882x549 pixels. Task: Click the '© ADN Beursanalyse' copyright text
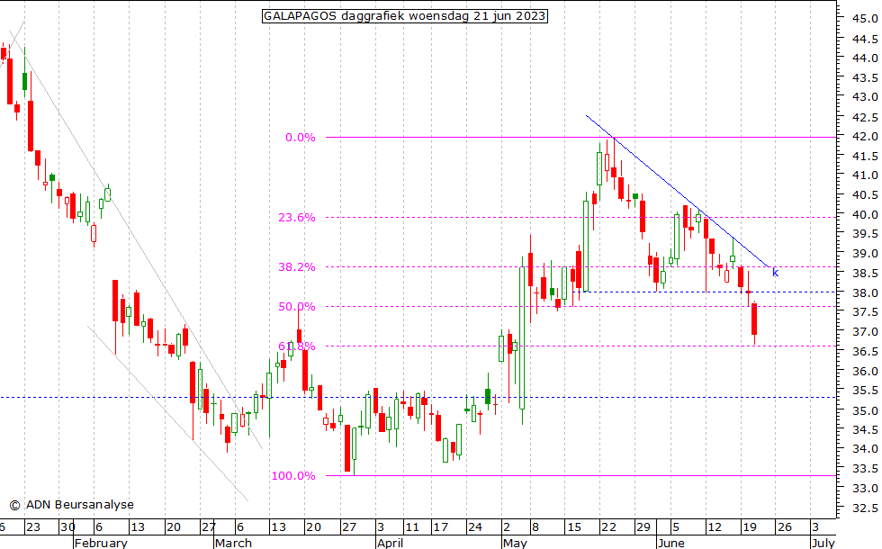(x=71, y=505)
